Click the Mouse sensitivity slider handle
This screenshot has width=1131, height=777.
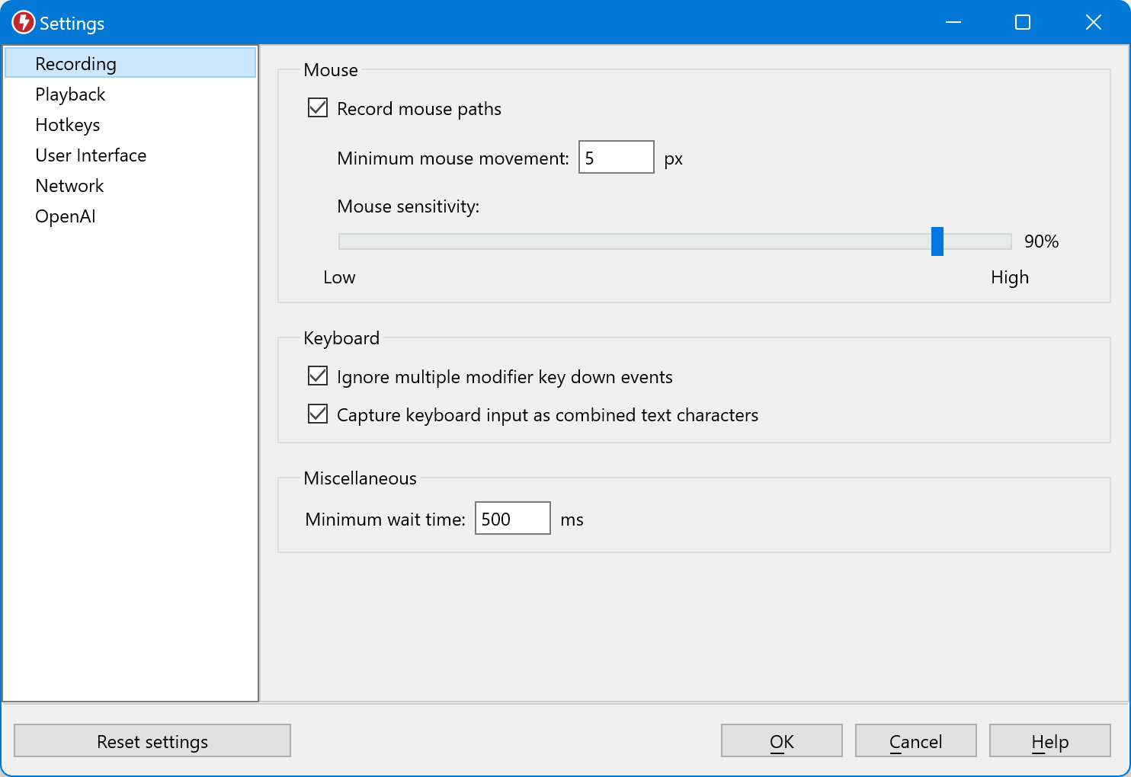click(x=937, y=241)
